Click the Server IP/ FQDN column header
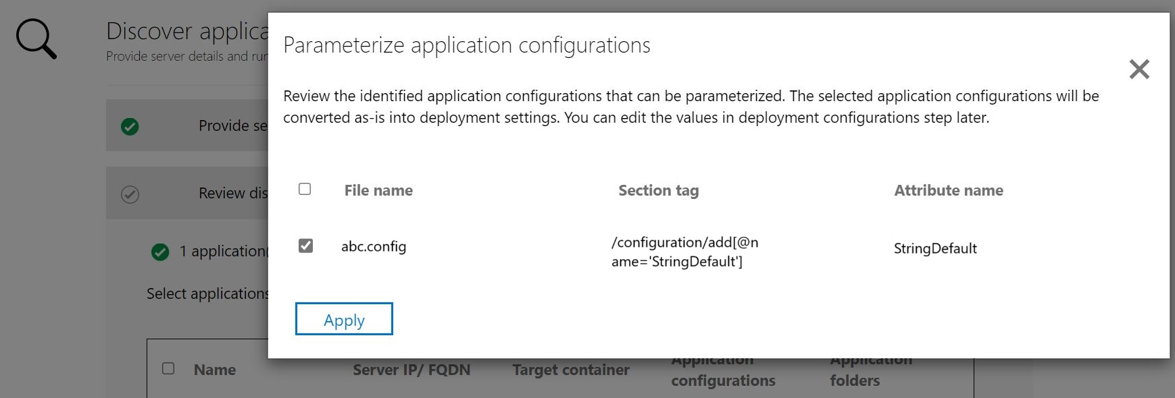Screen dimensions: 1175x398 (411, 370)
